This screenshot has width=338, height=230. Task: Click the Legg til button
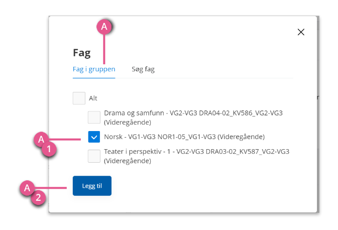pyautogui.click(x=92, y=186)
